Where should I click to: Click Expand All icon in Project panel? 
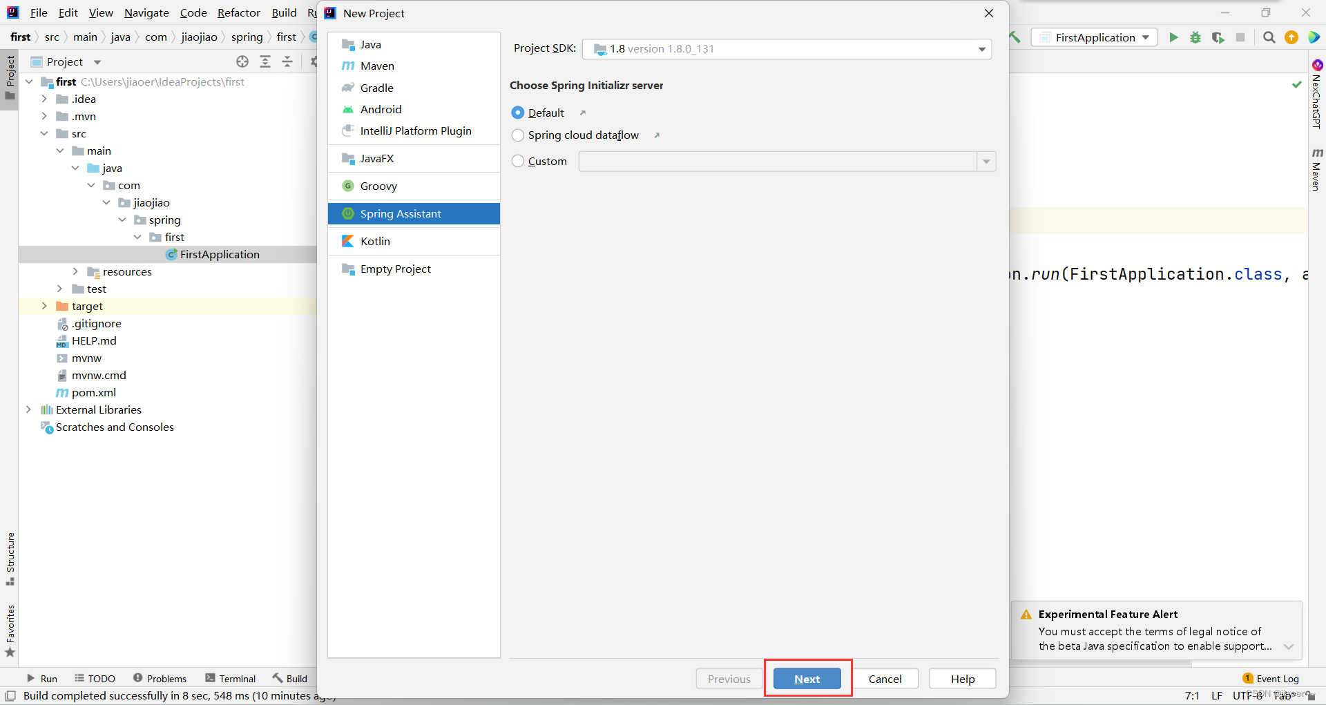tap(265, 61)
